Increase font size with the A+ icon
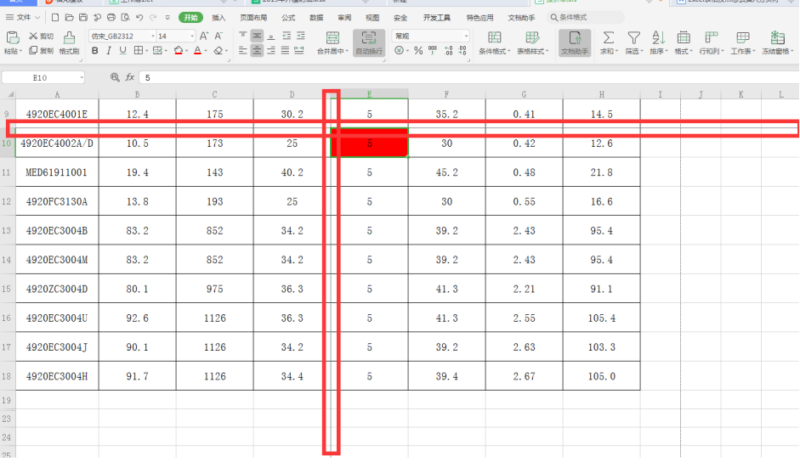 point(204,36)
